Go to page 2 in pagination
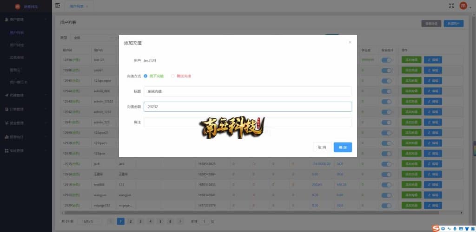The image size is (476, 232). pyautogui.click(x=131, y=221)
